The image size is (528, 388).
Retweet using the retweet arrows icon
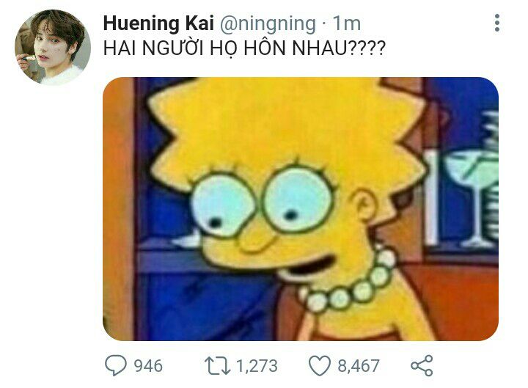[x=218, y=366]
